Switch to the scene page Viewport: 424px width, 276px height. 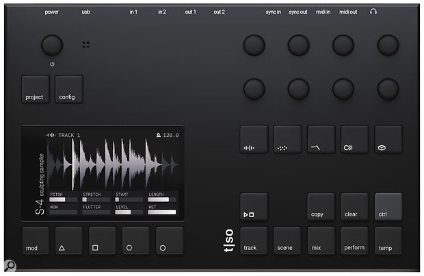tap(287, 240)
